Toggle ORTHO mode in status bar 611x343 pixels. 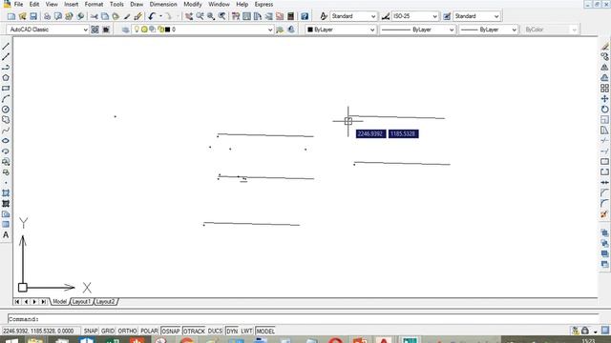pos(127,331)
